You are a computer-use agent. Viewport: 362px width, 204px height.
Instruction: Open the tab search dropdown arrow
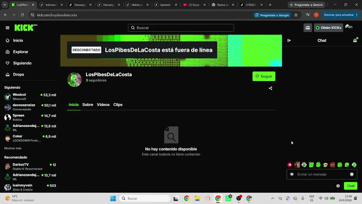[x=5, y=5]
